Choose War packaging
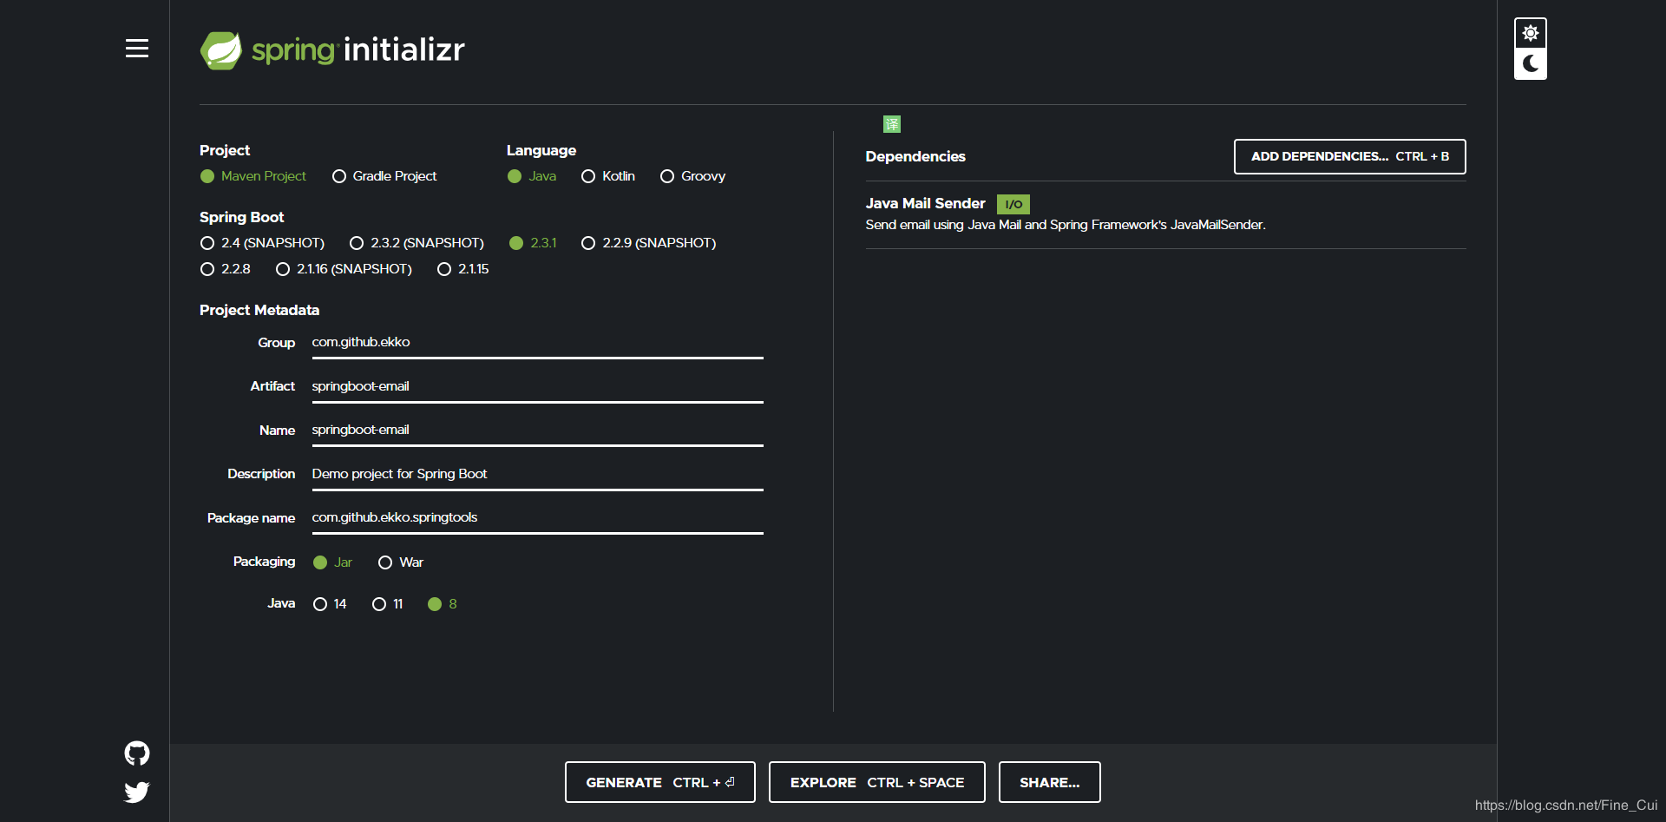The image size is (1666, 822). tap(401, 562)
